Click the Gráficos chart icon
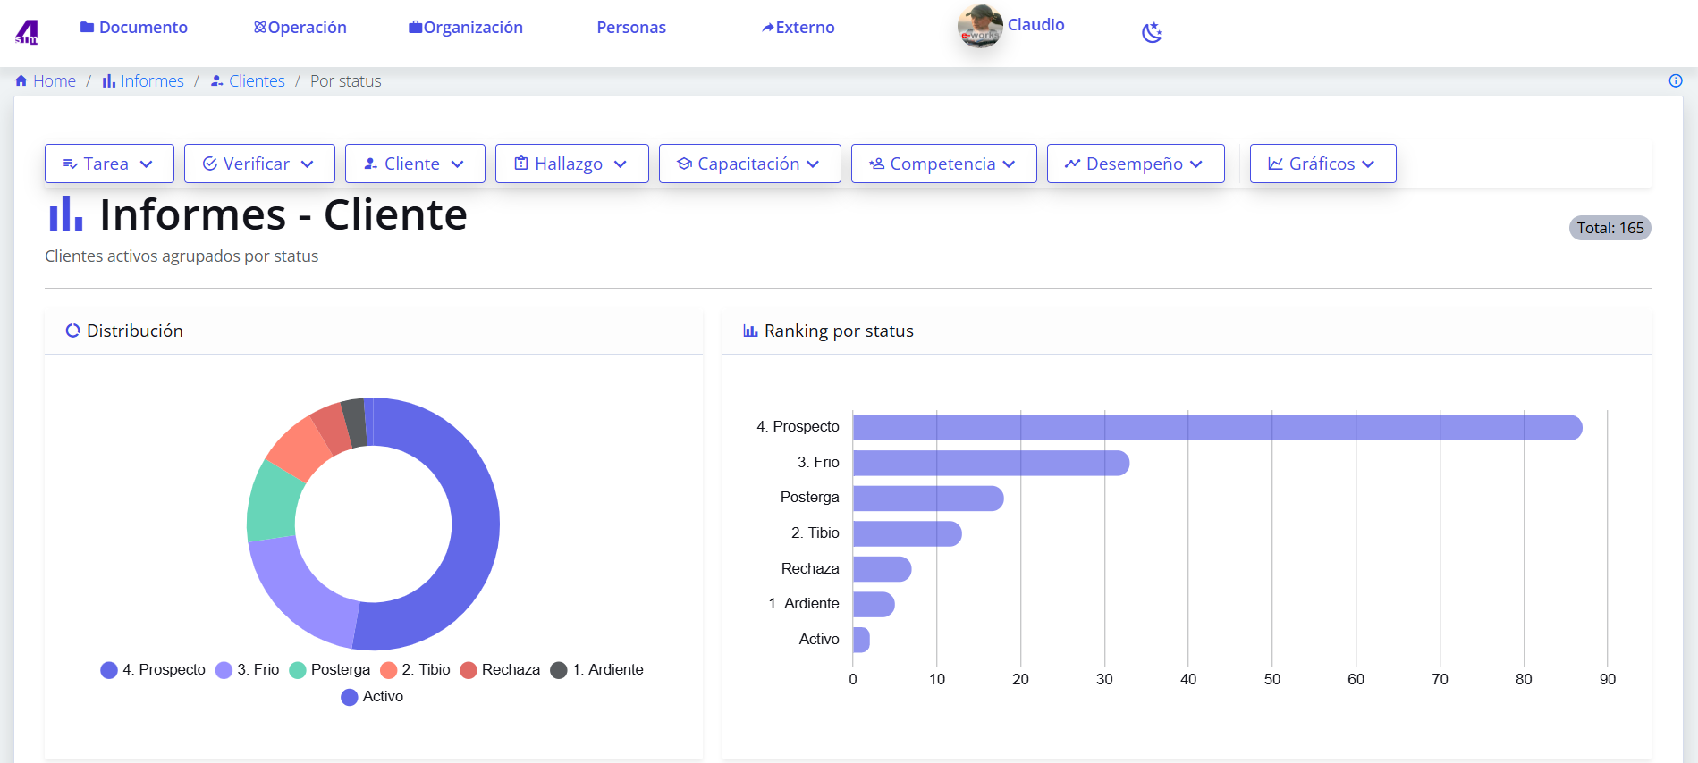Viewport: 1698px width, 763px height. [x=1276, y=163]
